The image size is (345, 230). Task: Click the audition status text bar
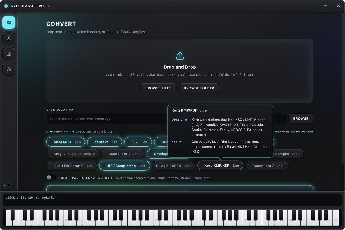[x=172, y=200]
